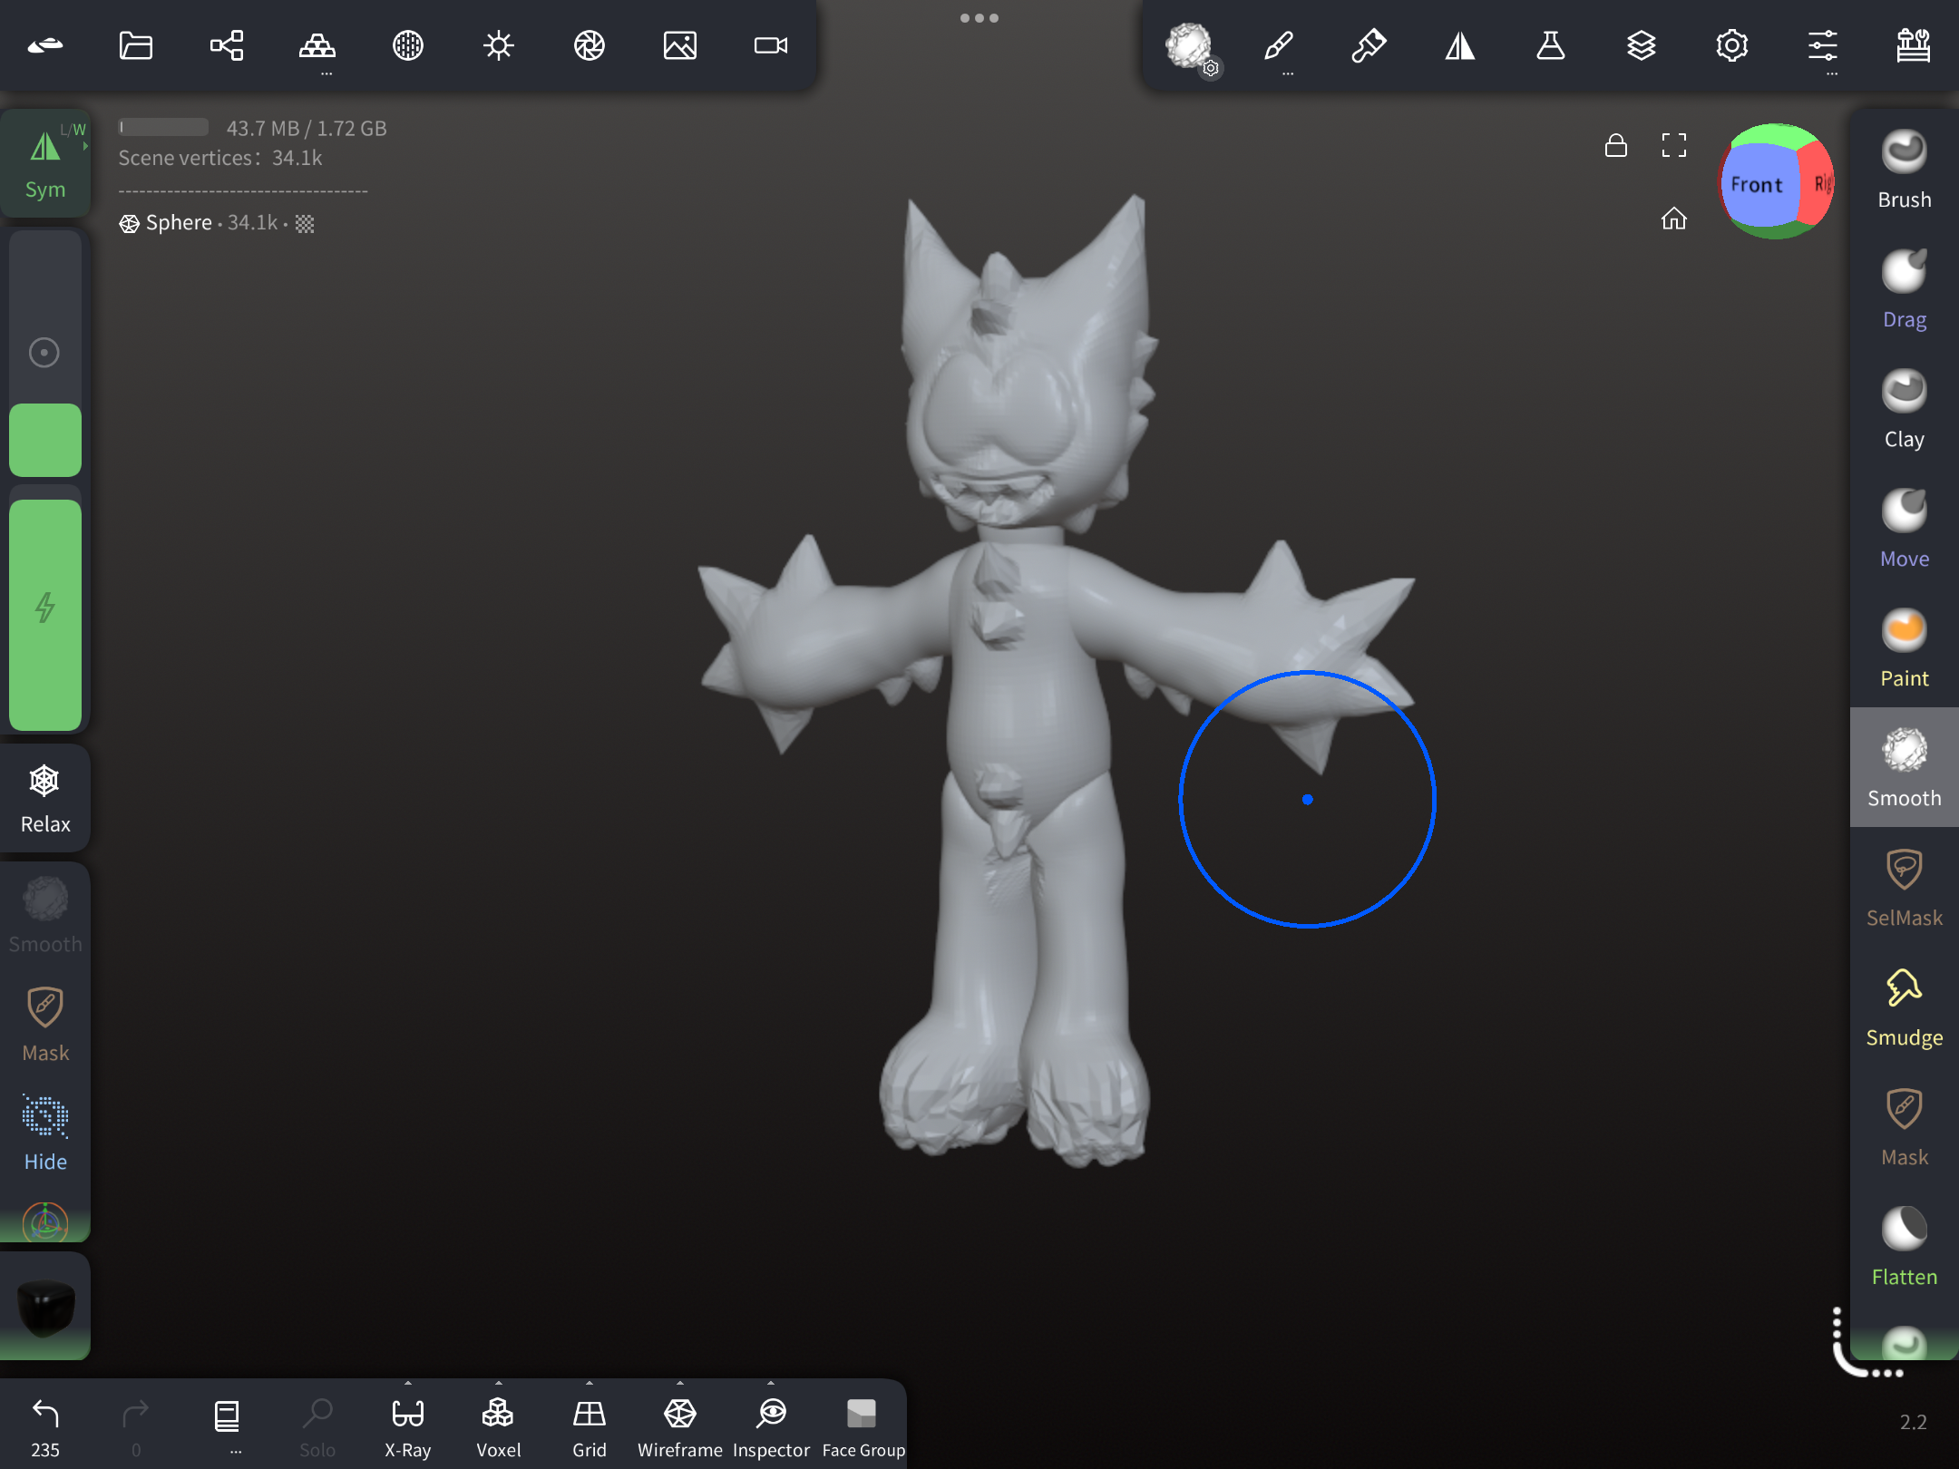Open the Topology menu

pos(317,45)
